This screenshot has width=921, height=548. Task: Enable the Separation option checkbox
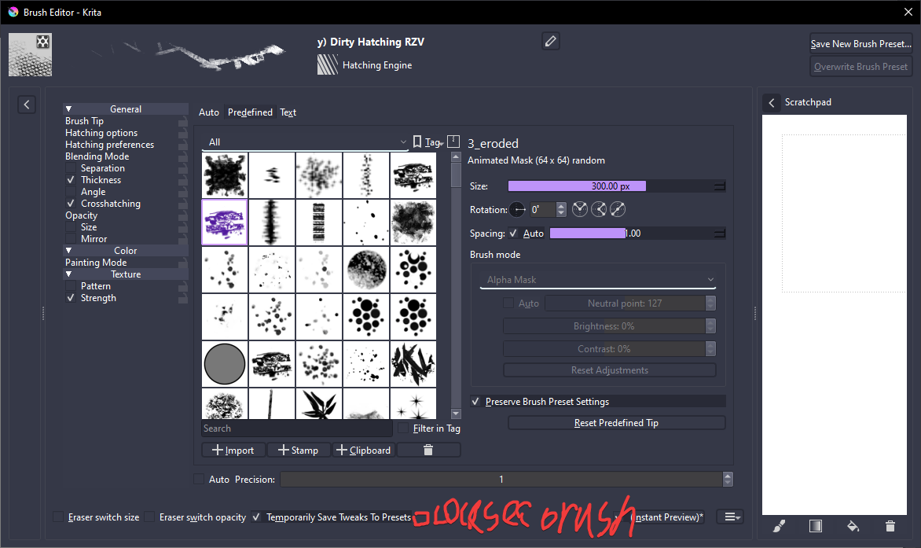[x=71, y=168]
